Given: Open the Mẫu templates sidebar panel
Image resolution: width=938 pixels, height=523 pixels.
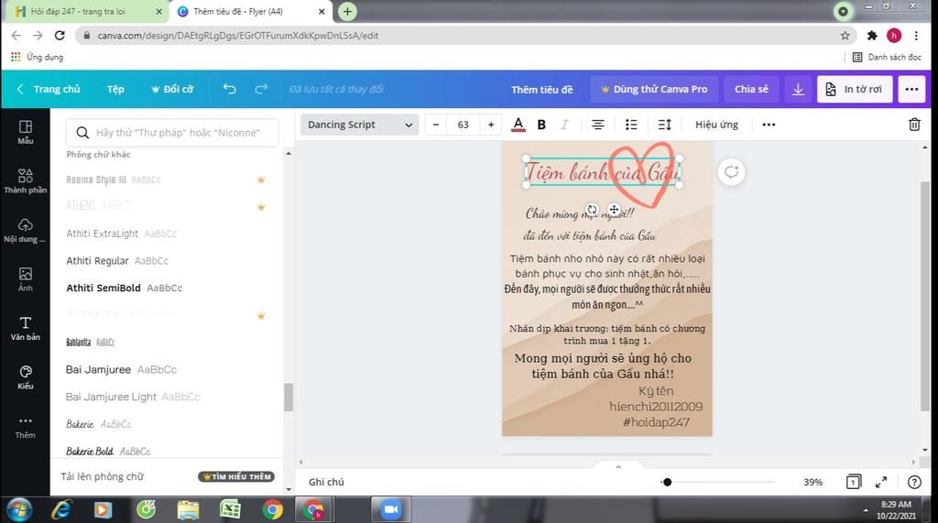Looking at the screenshot, I should (x=25, y=132).
